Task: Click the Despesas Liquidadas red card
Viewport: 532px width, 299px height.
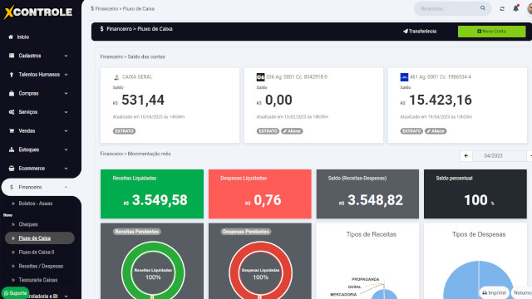Action: (260, 194)
